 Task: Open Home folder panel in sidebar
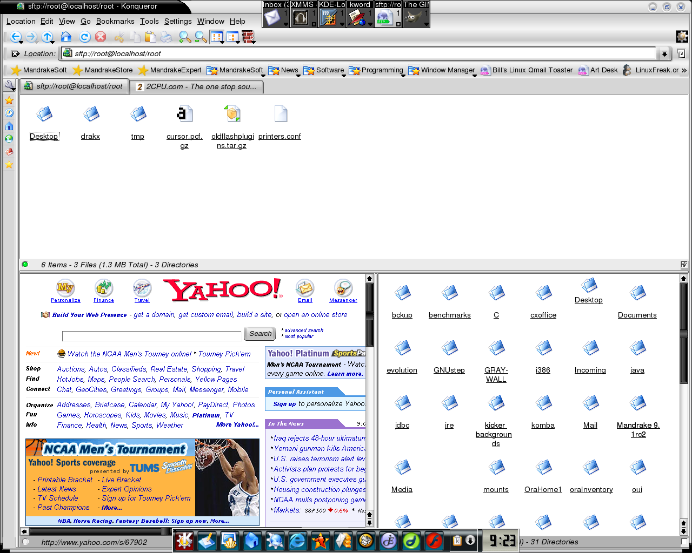[9, 126]
